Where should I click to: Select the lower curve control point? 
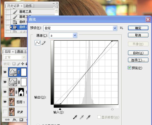60,104
